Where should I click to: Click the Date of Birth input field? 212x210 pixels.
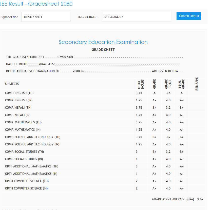(136, 17)
